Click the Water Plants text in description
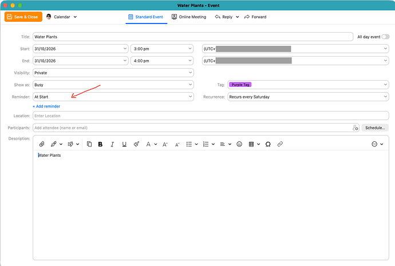 [50, 155]
